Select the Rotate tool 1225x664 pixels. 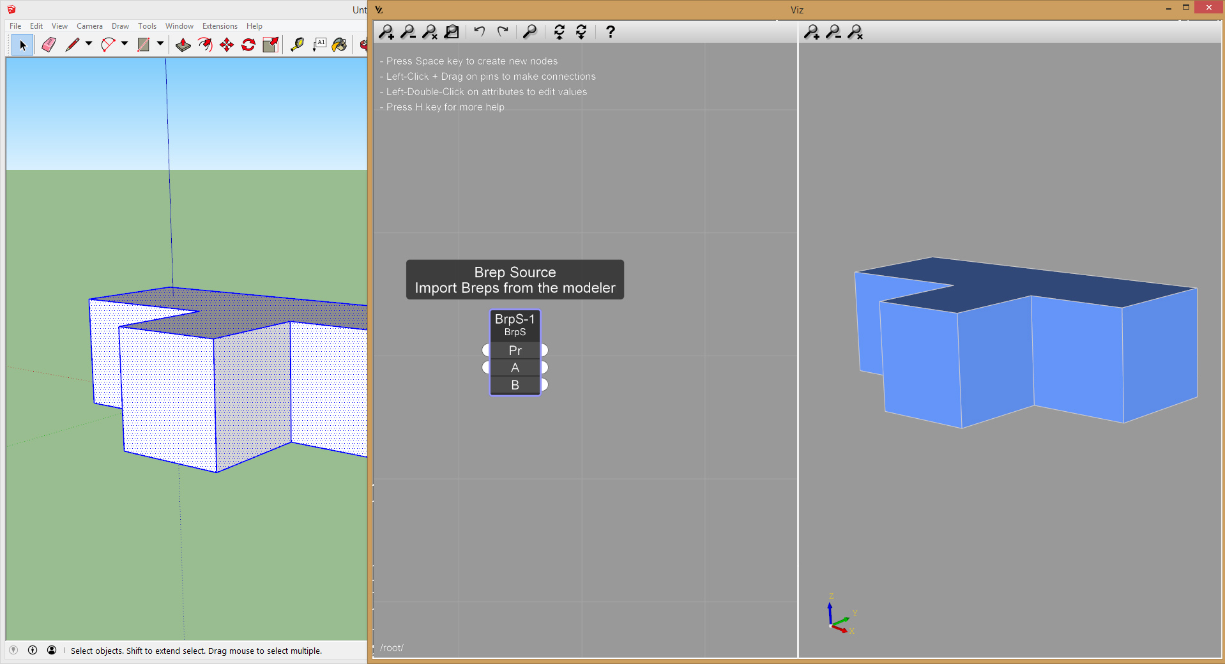[248, 45]
